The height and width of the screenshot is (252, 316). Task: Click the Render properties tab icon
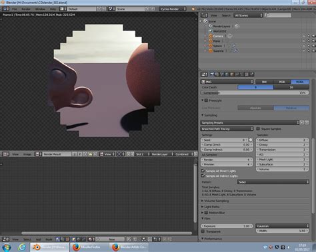point(212,74)
